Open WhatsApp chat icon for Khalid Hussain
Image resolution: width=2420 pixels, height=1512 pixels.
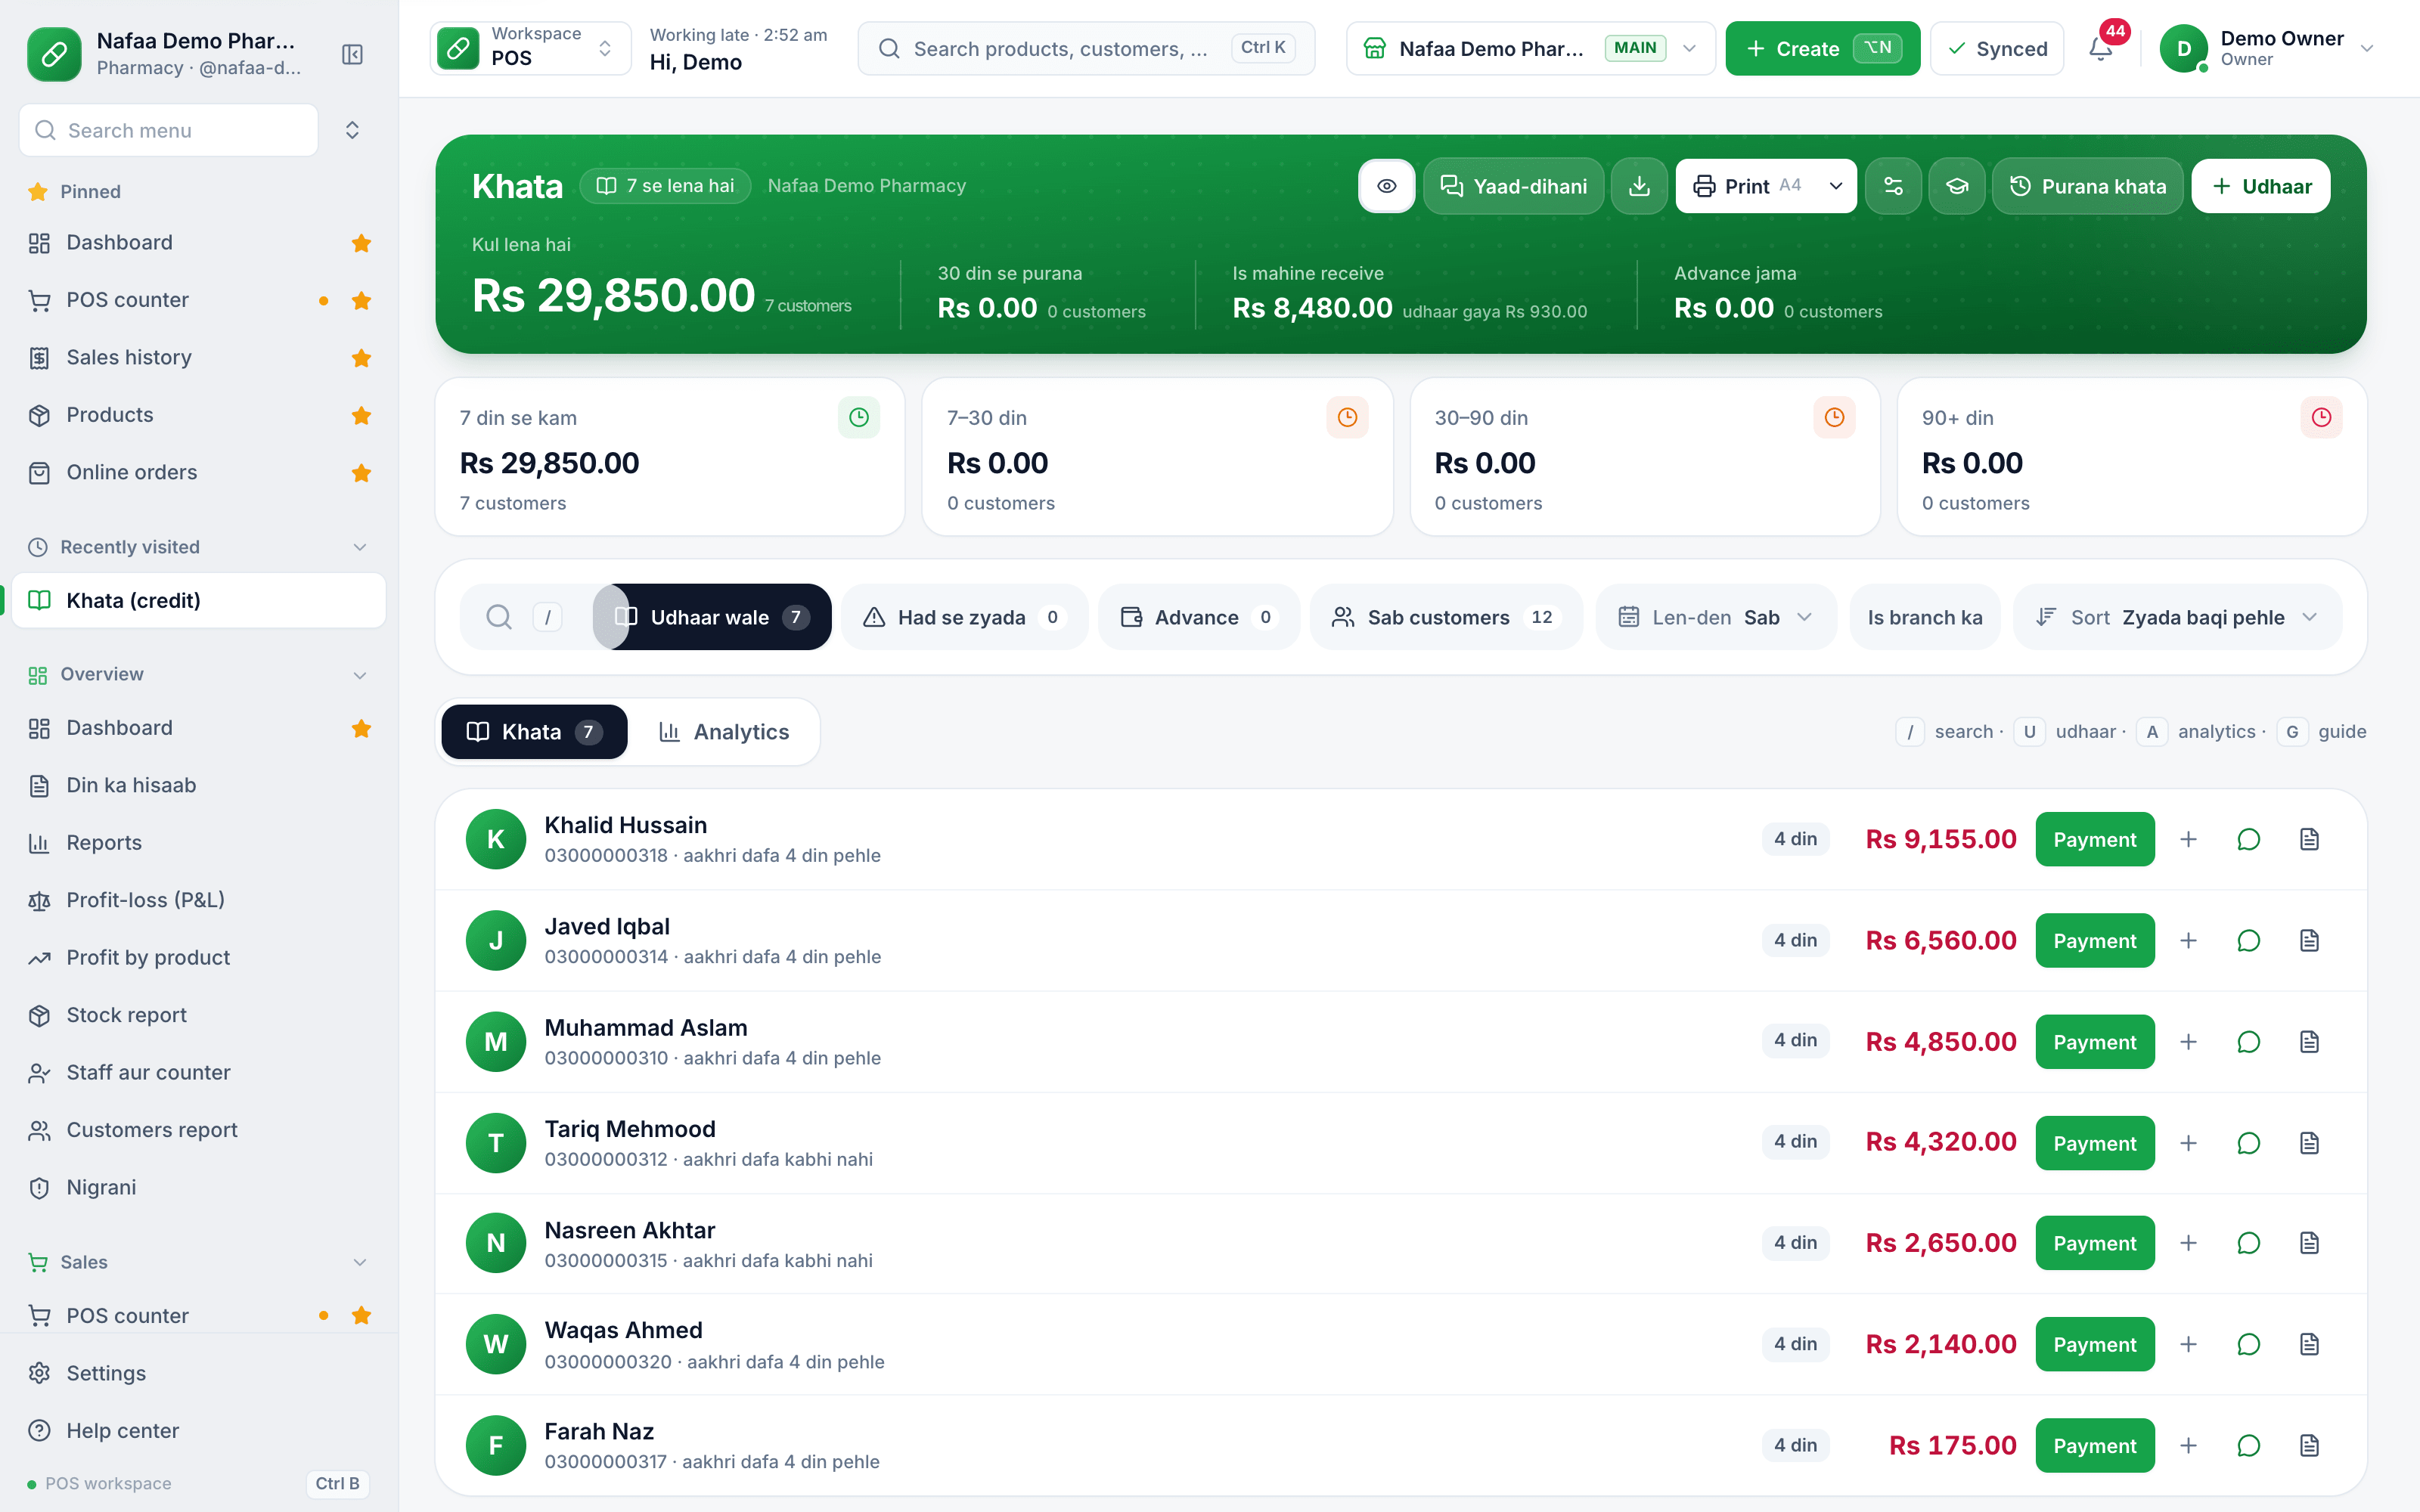point(2248,839)
